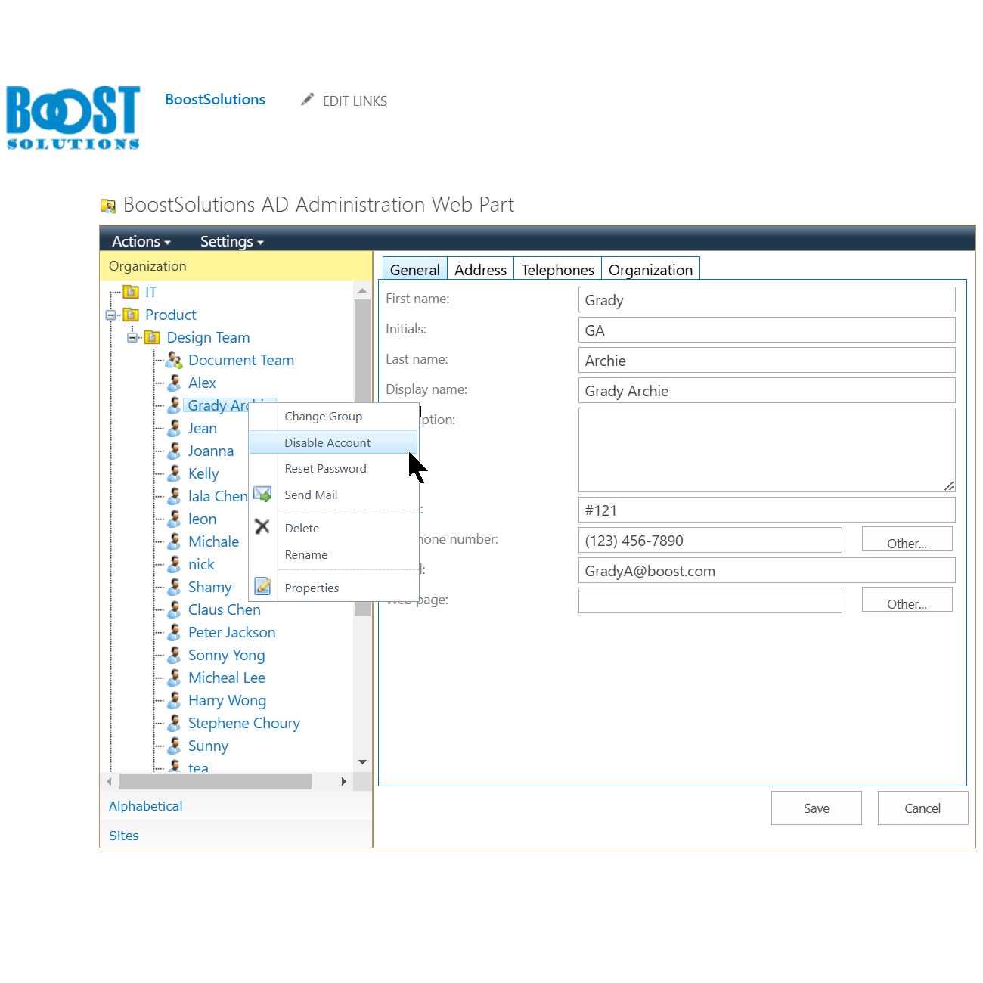Screen dimensions: 983x983
Task: Collapse the Design Team tree node
Action: [x=132, y=337]
